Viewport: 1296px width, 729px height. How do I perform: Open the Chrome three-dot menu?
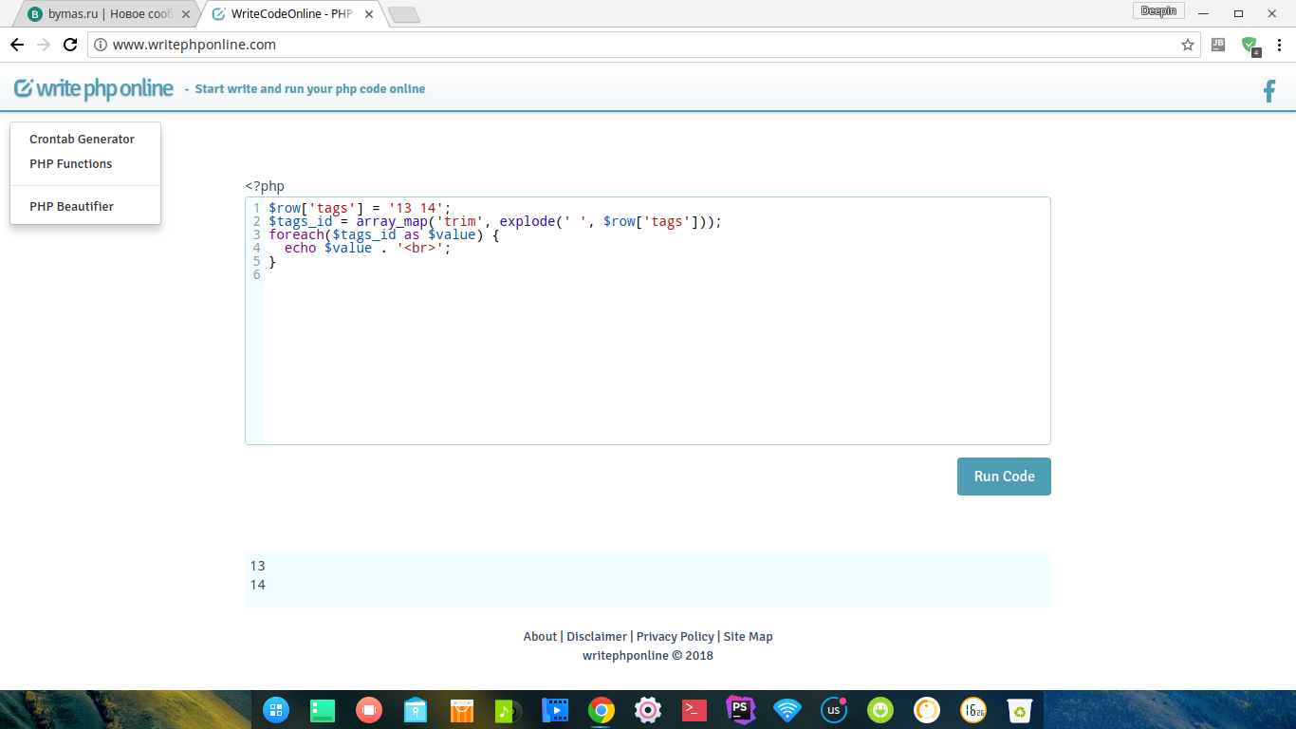tap(1279, 45)
